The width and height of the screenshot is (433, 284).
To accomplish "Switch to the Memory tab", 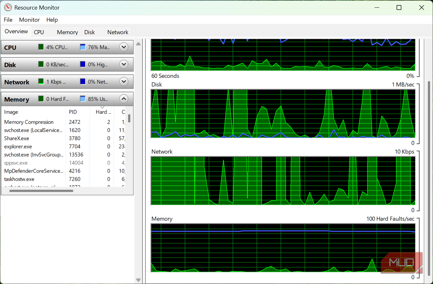I will 67,32.
